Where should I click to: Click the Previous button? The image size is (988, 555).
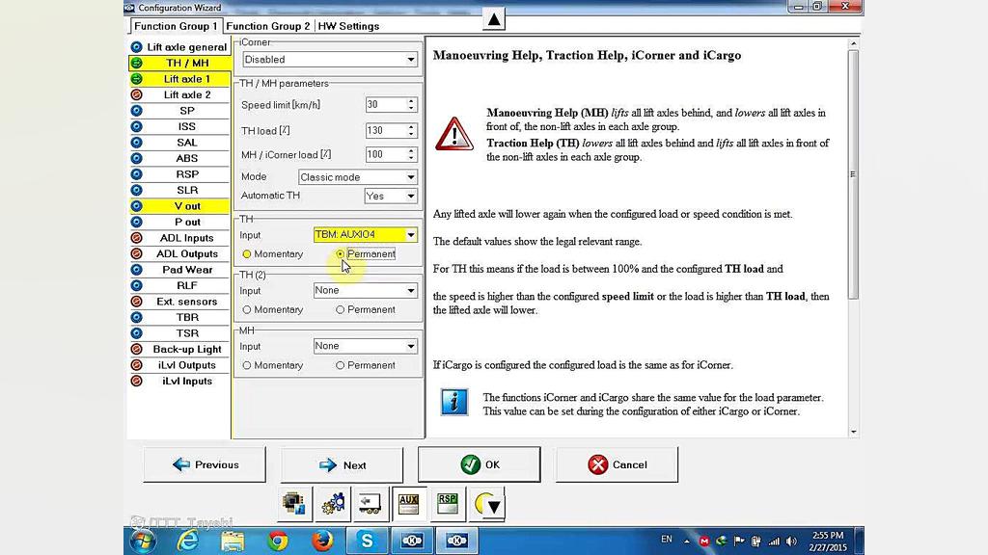click(x=205, y=465)
